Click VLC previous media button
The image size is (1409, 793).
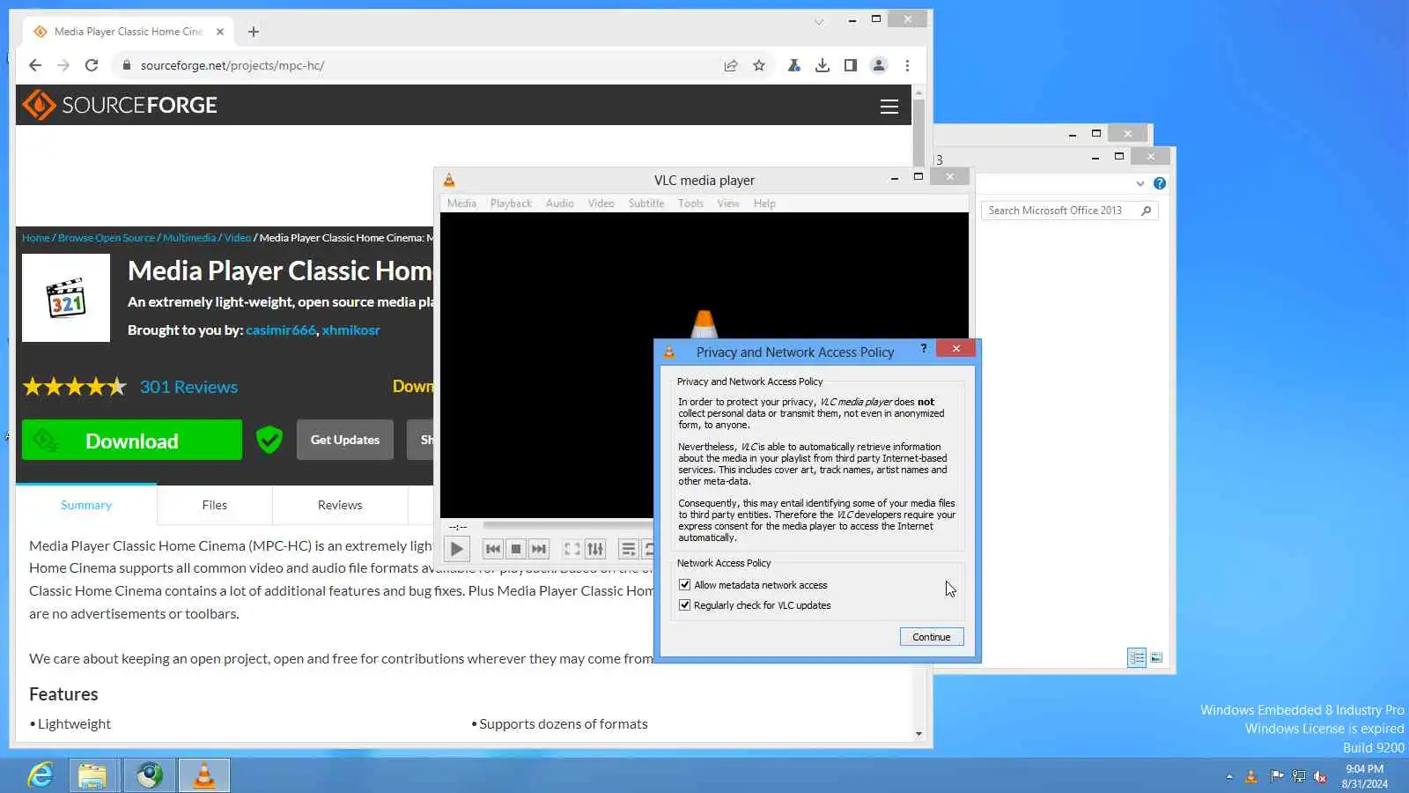(x=493, y=549)
